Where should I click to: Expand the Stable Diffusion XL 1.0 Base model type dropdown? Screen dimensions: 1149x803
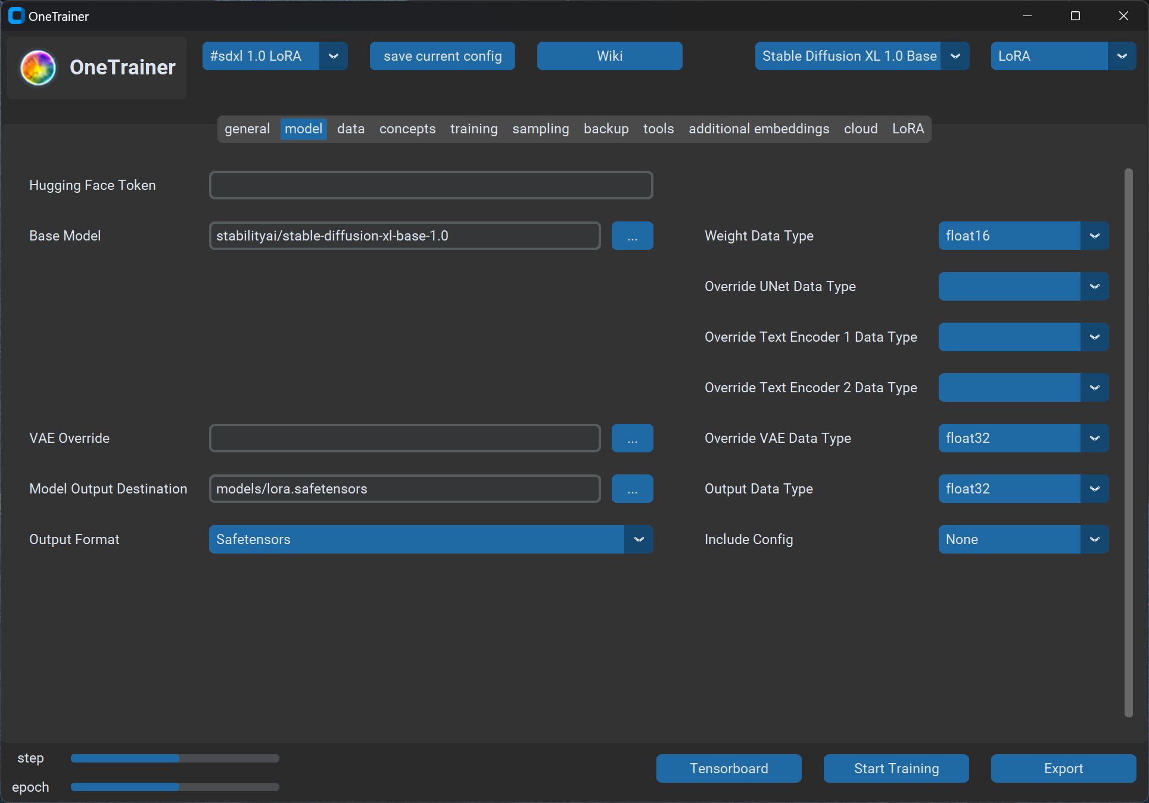click(x=955, y=56)
